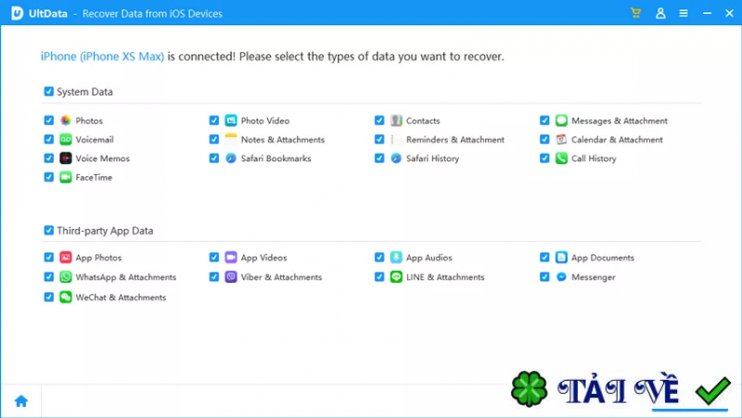The width and height of the screenshot is (742, 418).
Task: Disable the Contacts checkbox
Action: tap(379, 120)
